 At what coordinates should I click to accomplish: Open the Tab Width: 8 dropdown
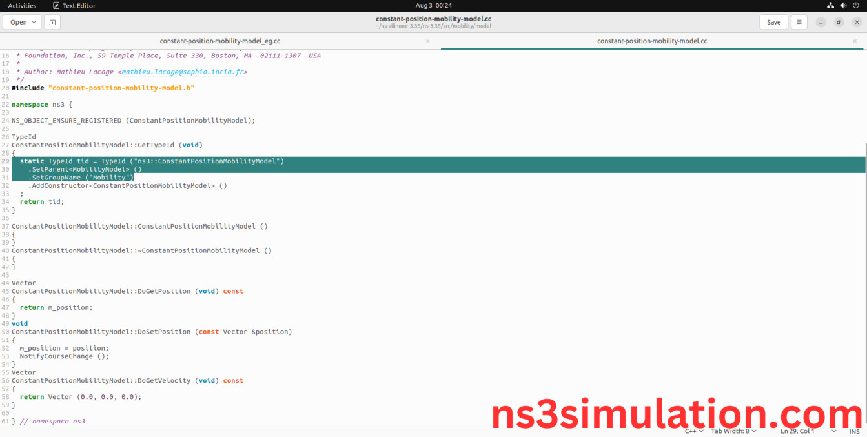coord(732,431)
